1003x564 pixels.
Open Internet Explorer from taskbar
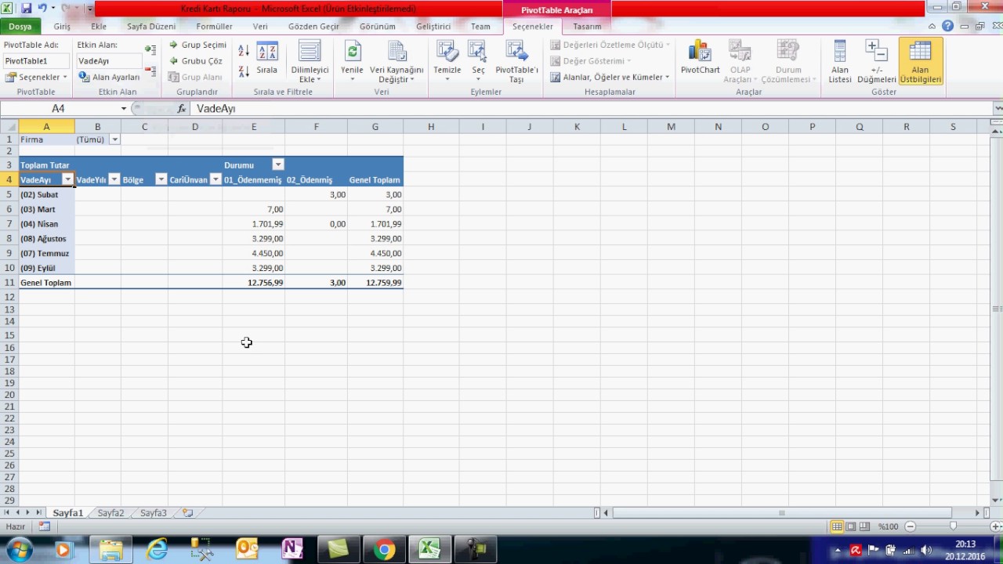pos(158,549)
